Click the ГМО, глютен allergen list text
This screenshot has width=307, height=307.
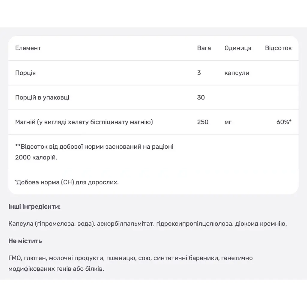130,258
